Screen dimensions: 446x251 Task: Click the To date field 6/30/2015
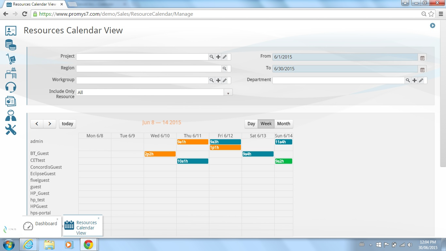pyautogui.click(x=345, y=69)
